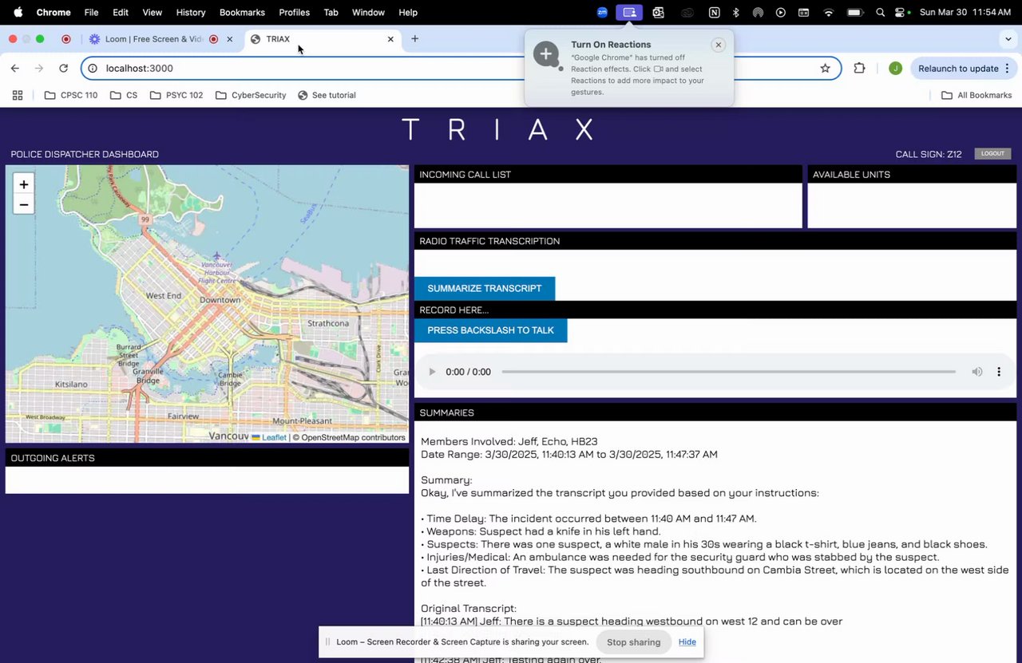The width and height of the screenshot is (1022, 663).
Task: Open Wi-Fi status menu
Action: 828,12
